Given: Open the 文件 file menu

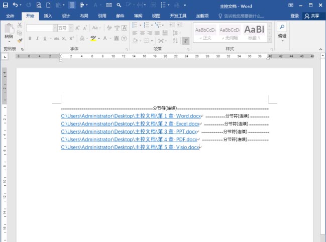Looking at the screenshot, I should click(10, 16).
